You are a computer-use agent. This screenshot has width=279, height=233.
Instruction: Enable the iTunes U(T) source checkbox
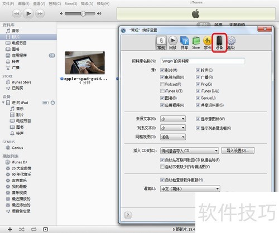click(162, 91)
